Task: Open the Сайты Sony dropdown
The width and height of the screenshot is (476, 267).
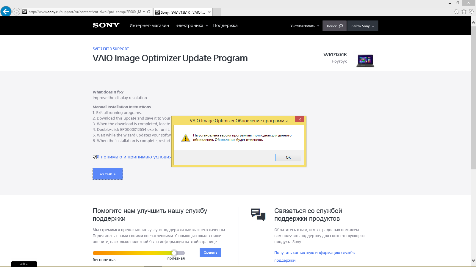Action: [x=363, y=26]
